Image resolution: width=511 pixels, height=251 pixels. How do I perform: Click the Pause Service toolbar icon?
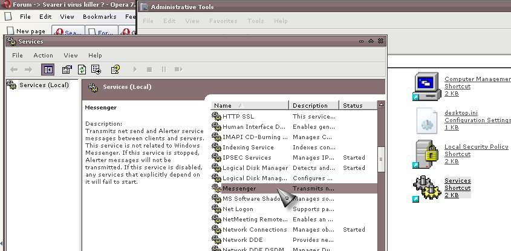pos(164,70)
